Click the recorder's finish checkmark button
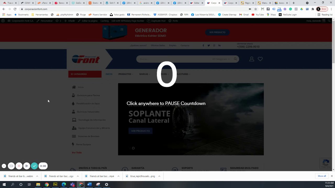Image resolution: width=335 pixels, height=188 pixels. 34,166
